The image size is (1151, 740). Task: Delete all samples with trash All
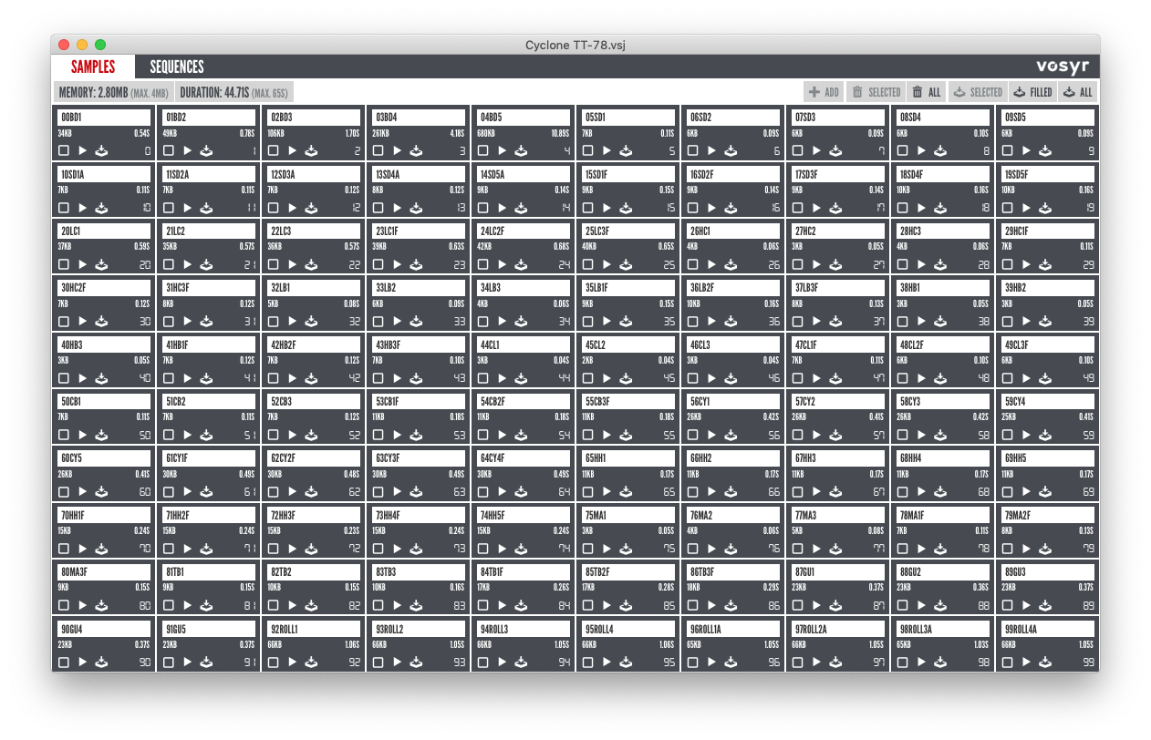pyautogui.click(x=927, y=92)
